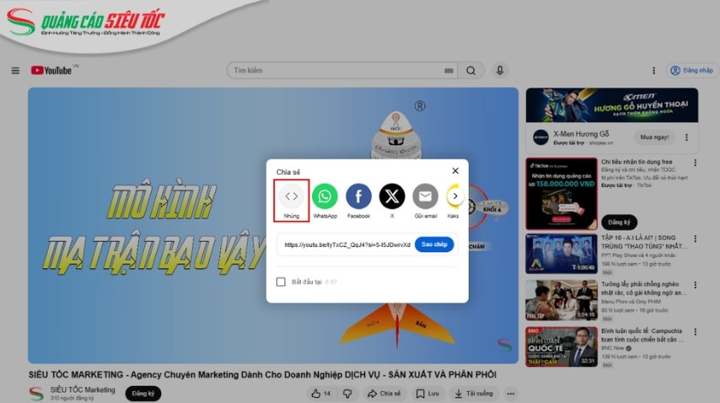Click the Chia sẻ share button below video
This screenshot has height=403, width=720.
point(384,394)
